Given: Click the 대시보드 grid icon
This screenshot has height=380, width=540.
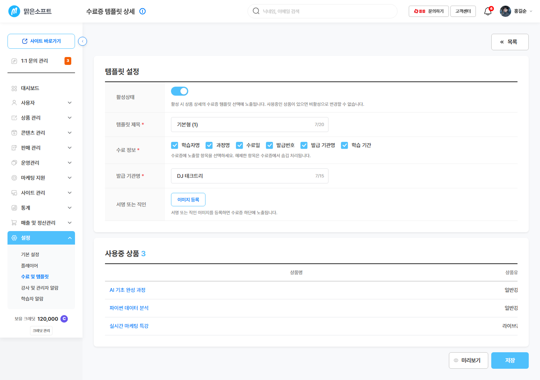Looking at the screenshot, I should click(14, 89).
